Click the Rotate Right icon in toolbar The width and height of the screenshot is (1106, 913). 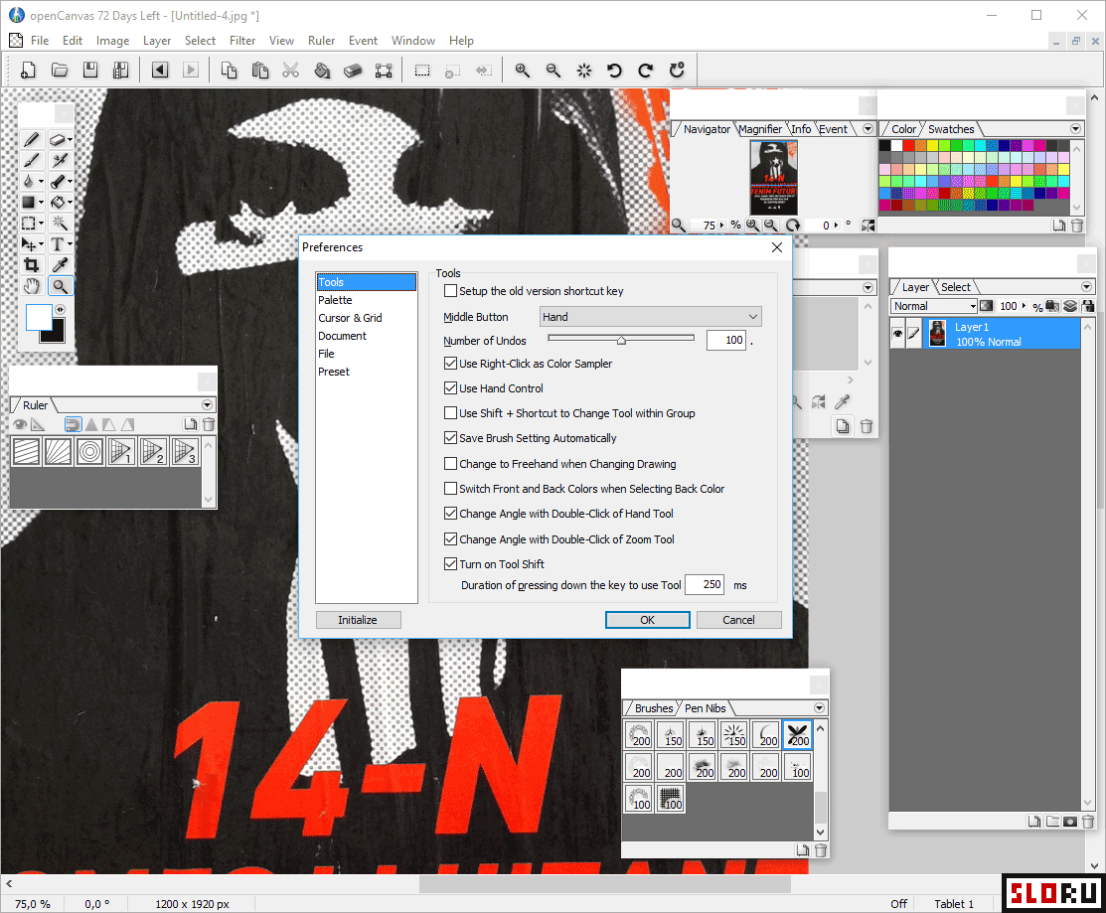point(646,71)
